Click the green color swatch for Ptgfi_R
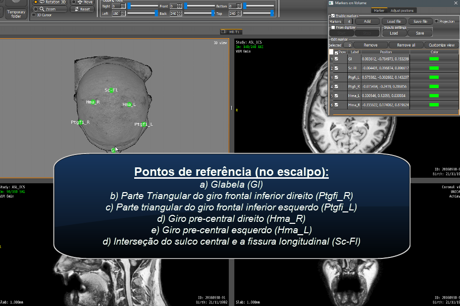The image size is (460, 306). tap(434, 87)
